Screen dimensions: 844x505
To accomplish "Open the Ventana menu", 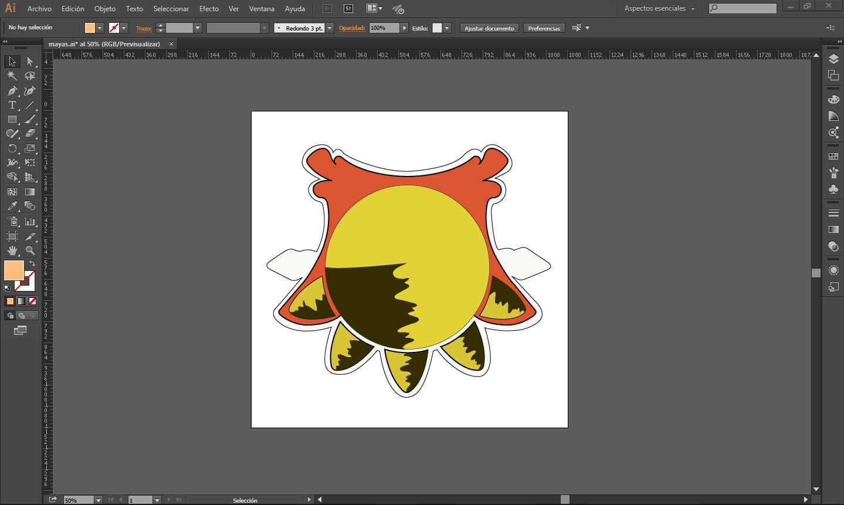I will click(262, 9).
